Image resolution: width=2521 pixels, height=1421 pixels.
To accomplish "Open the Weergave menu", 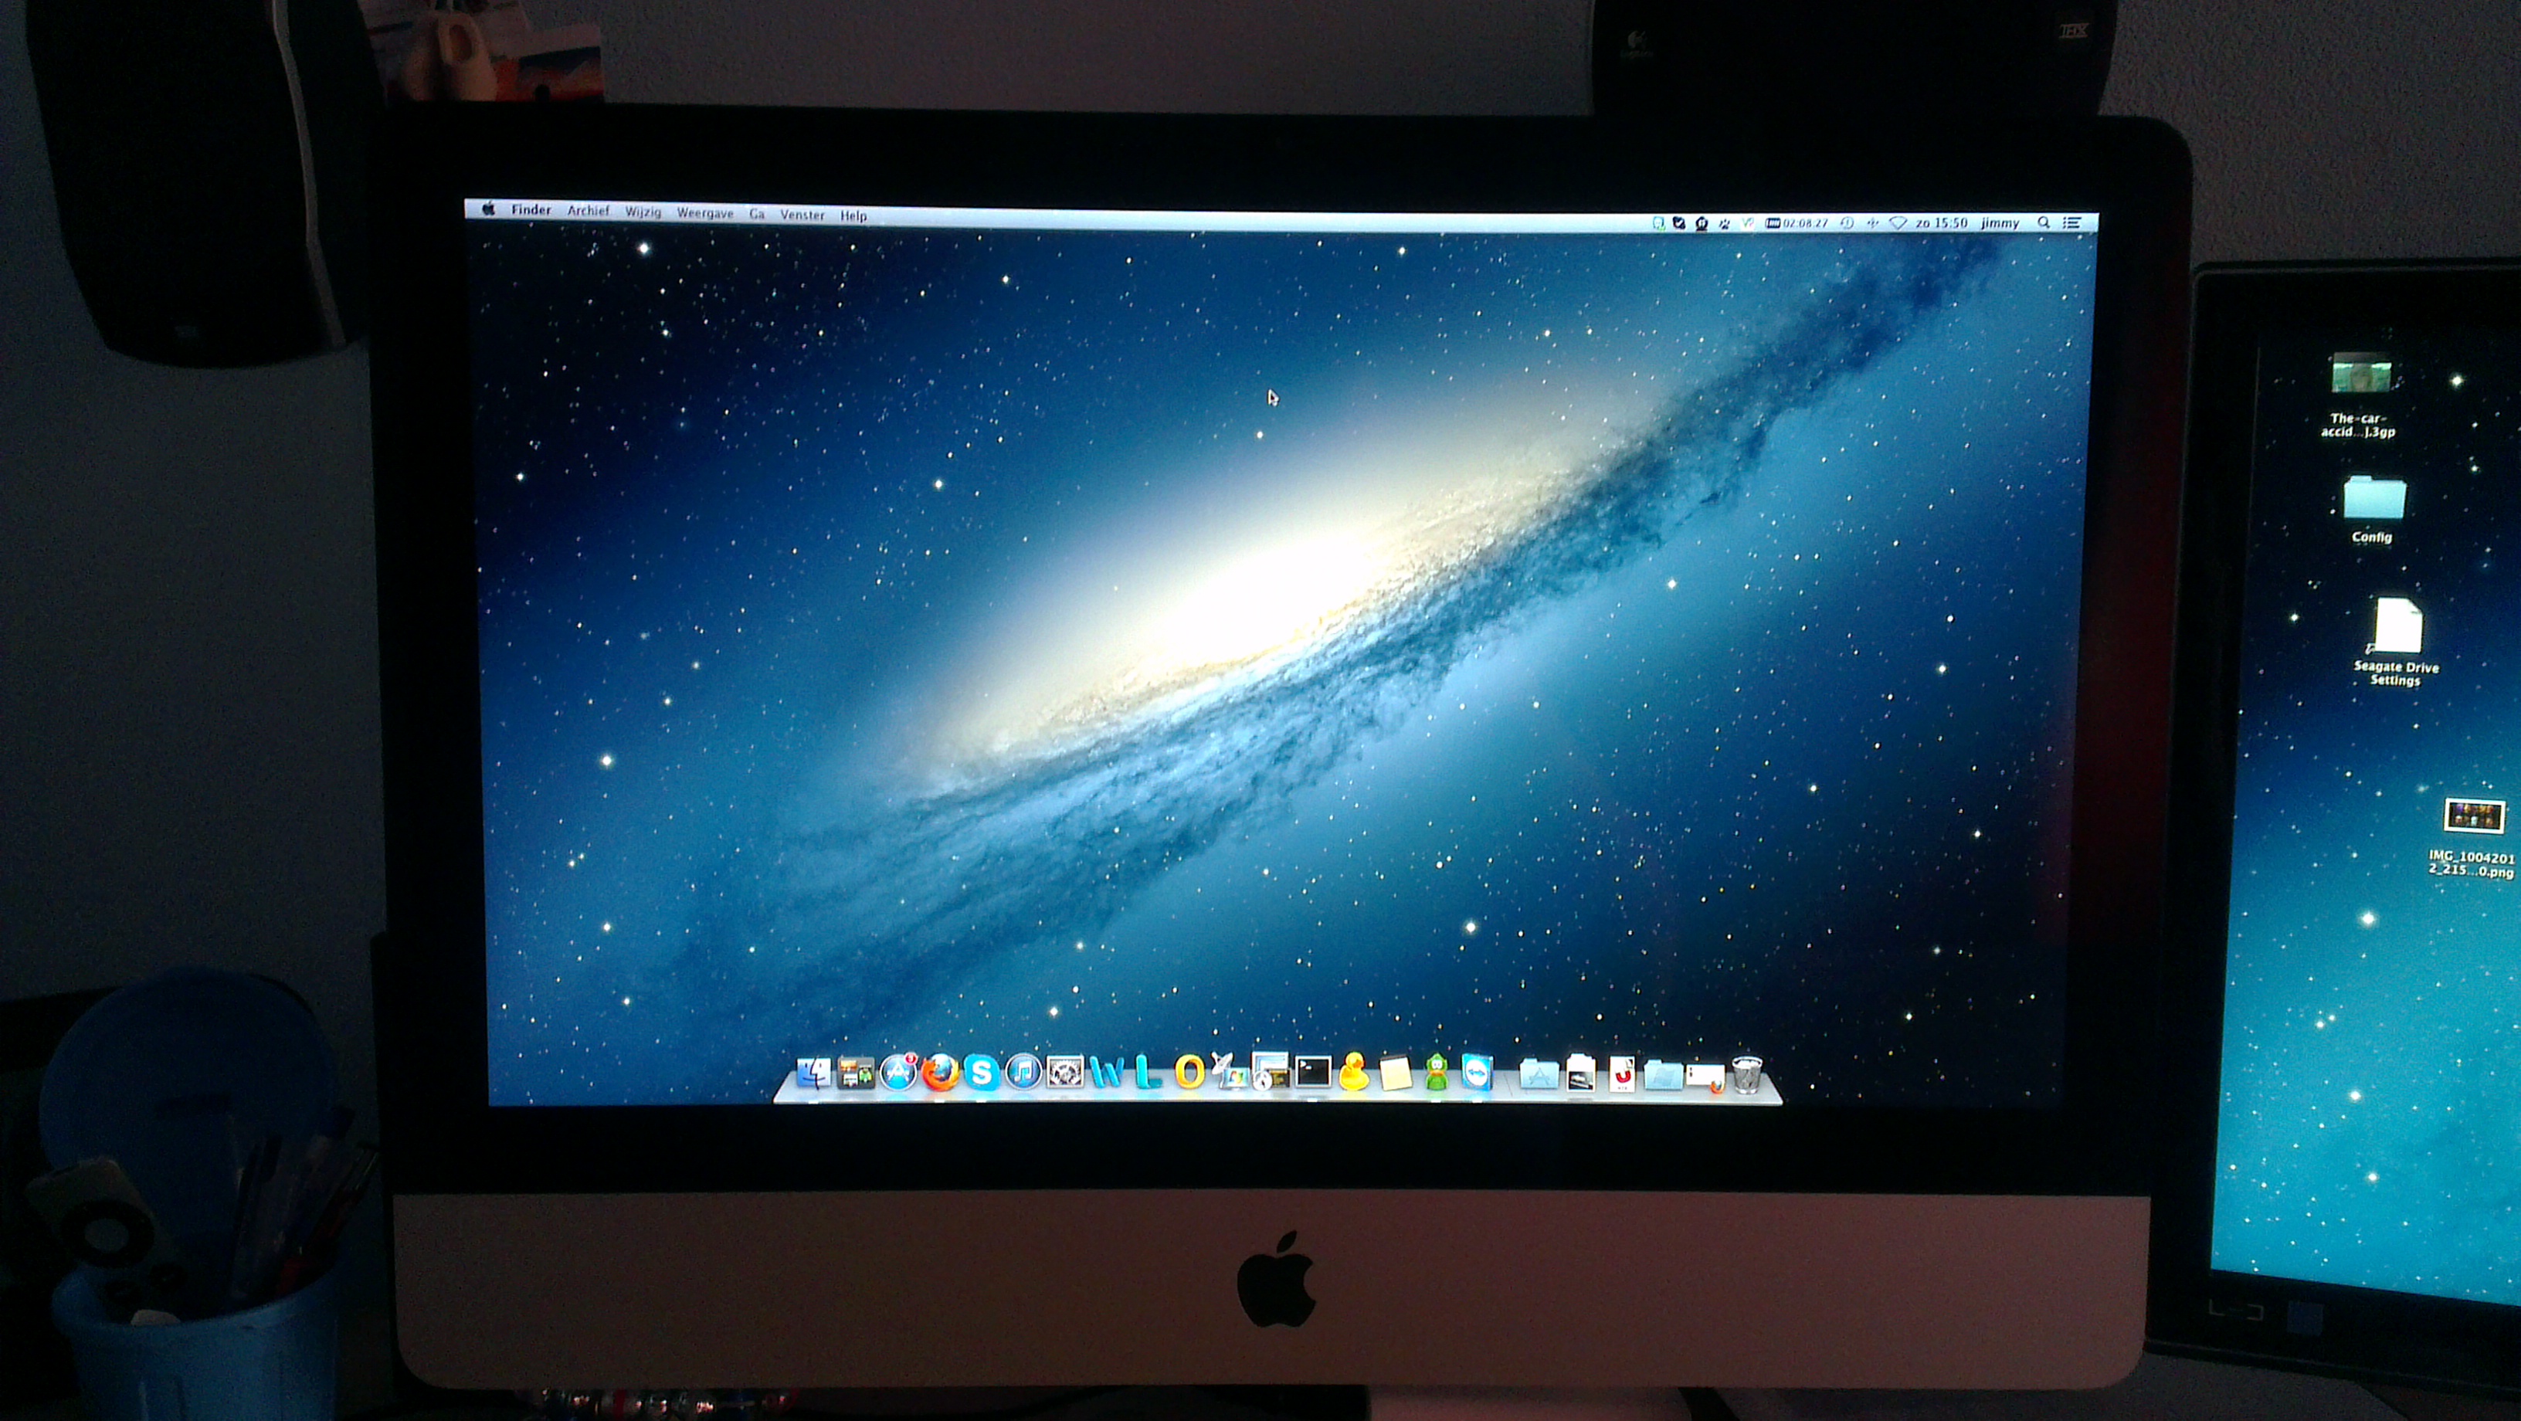I will click(x=706, y=213).
